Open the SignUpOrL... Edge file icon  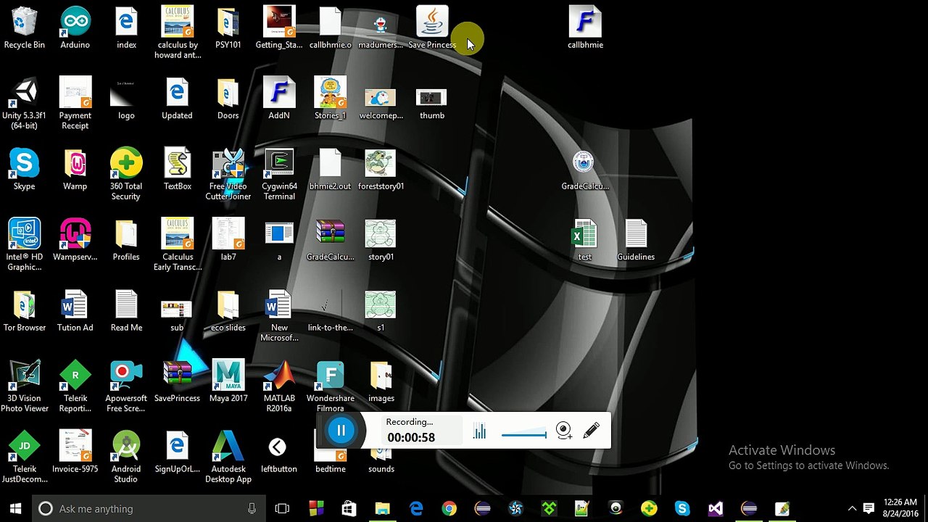[178, 452]
